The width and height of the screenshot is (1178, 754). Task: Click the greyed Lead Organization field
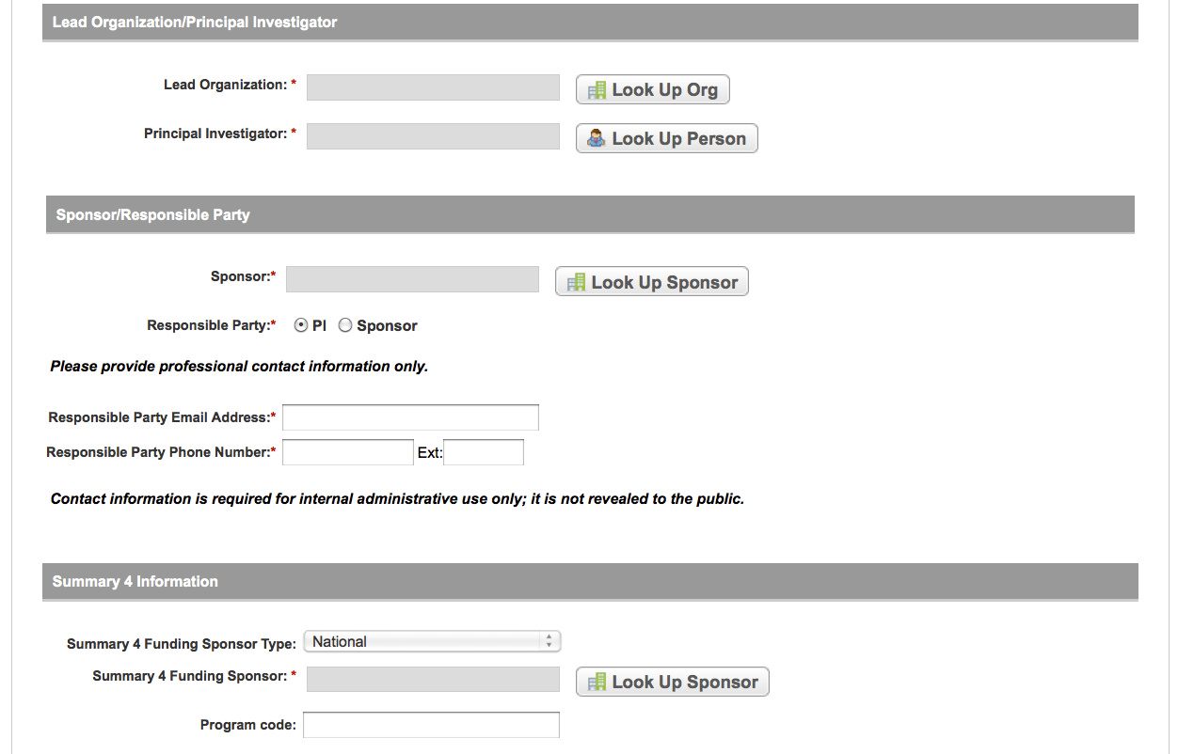pos(433,87)
